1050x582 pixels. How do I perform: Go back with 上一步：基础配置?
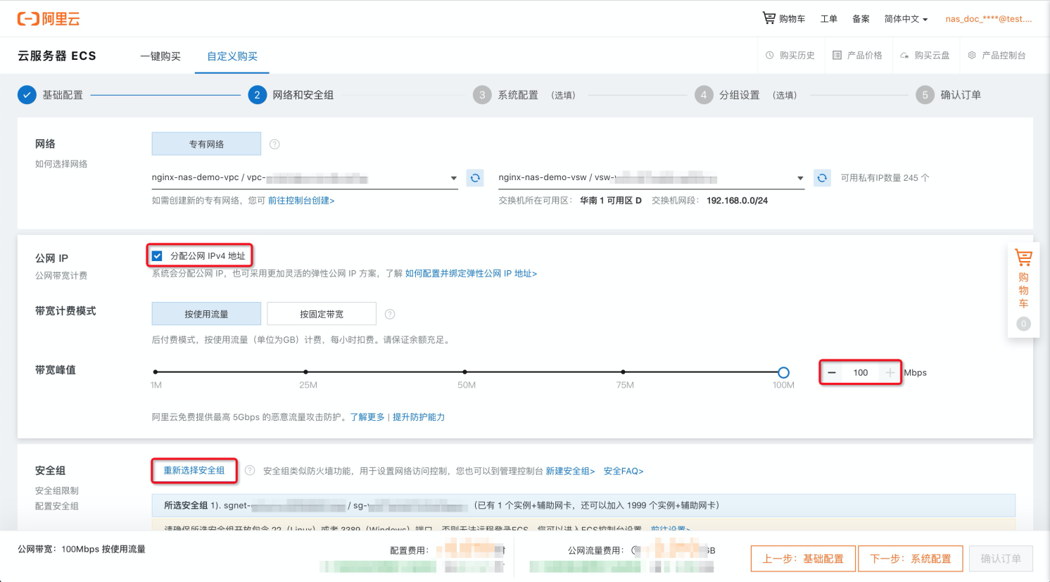tap(803, 559)
